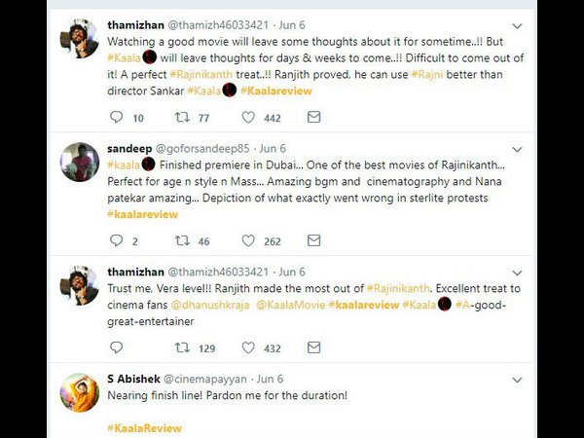This screenshot has height=438, width=584.
Task: Click the @goforsandeep85 username handle
Action: (201, 149)
